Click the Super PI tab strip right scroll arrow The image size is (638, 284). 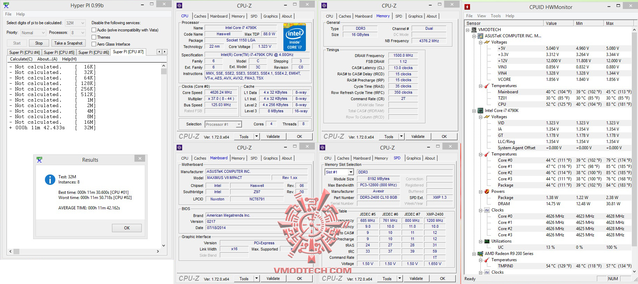coord(165,52)
